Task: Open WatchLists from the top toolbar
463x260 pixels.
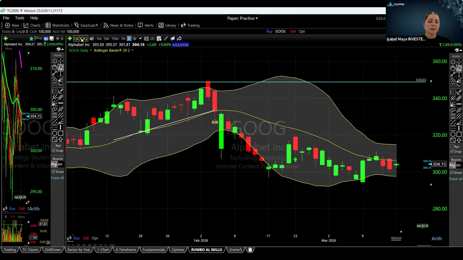Action: coord(57,25)
